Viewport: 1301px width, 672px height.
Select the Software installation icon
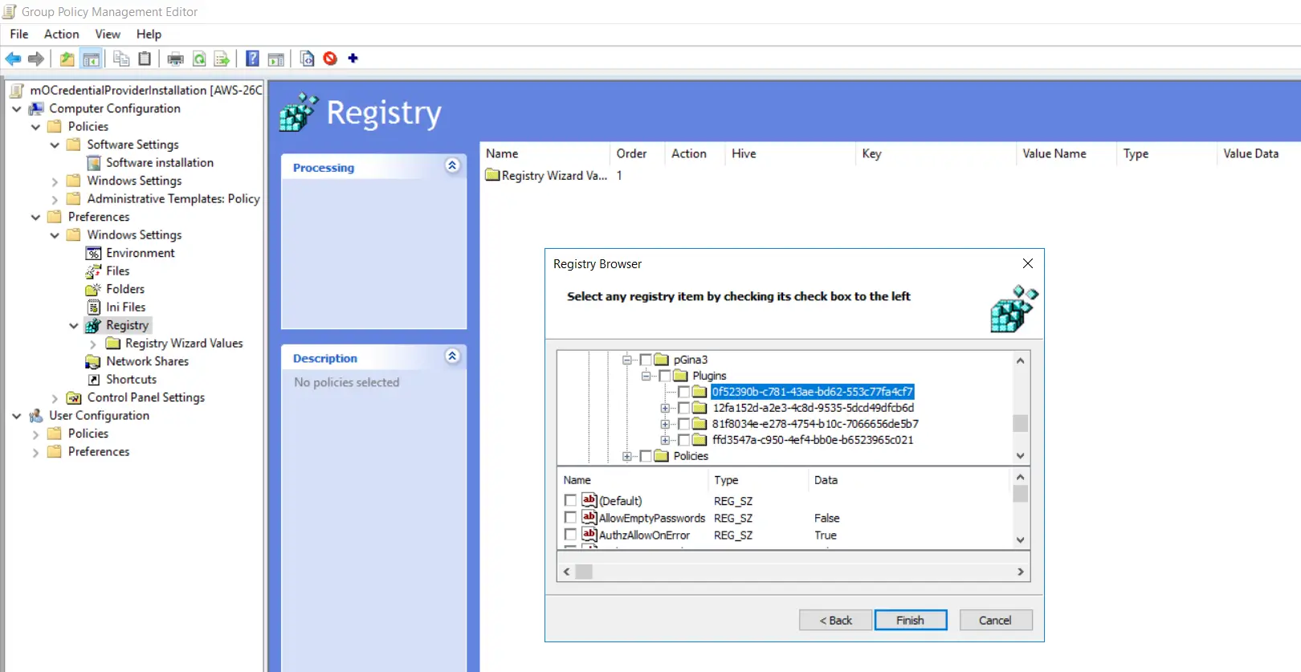94,163
